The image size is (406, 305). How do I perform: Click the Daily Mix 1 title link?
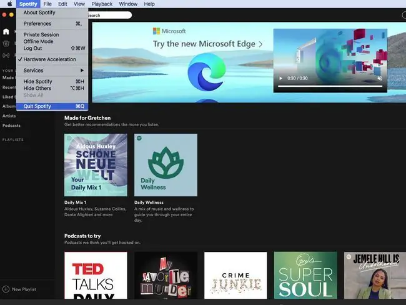point(75,202)
